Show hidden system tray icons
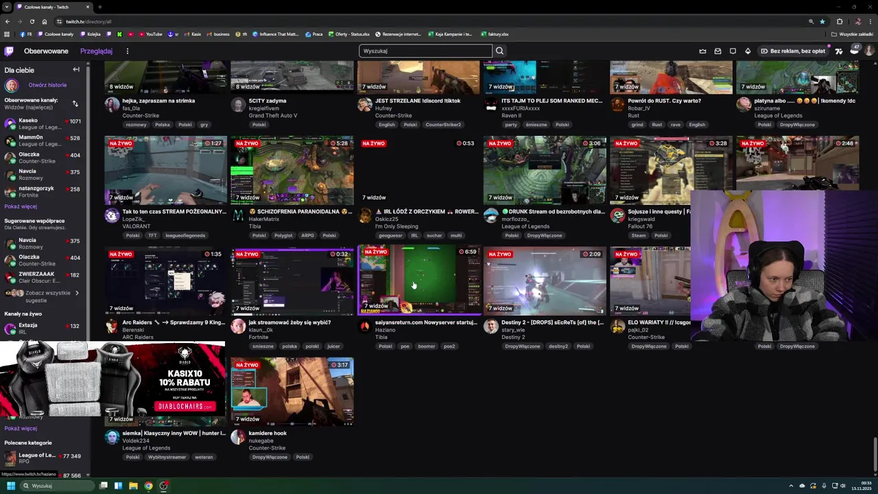Screen dimensions: 878x494 tap(791, 486)
